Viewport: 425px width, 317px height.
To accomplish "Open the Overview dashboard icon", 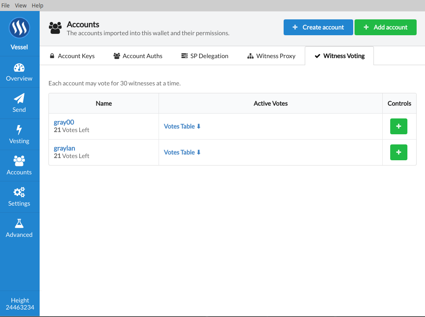I will click(19, 68).
